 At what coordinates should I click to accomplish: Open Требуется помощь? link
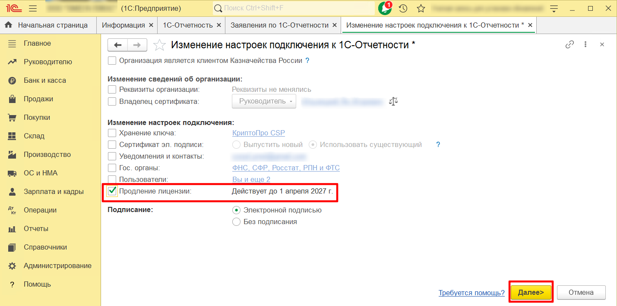(471, 293)
